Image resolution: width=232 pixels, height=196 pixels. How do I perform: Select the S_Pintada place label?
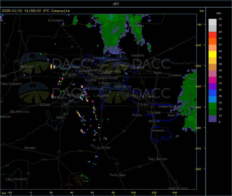click(69, 74)
